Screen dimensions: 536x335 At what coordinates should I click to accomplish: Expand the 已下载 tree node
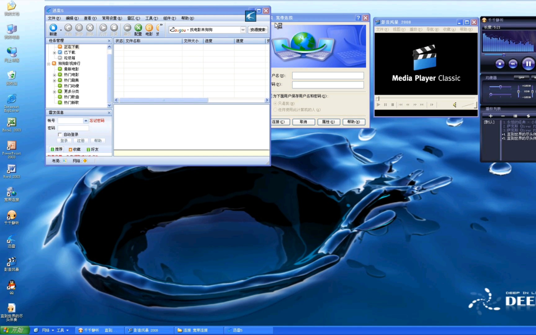point(54,53)
